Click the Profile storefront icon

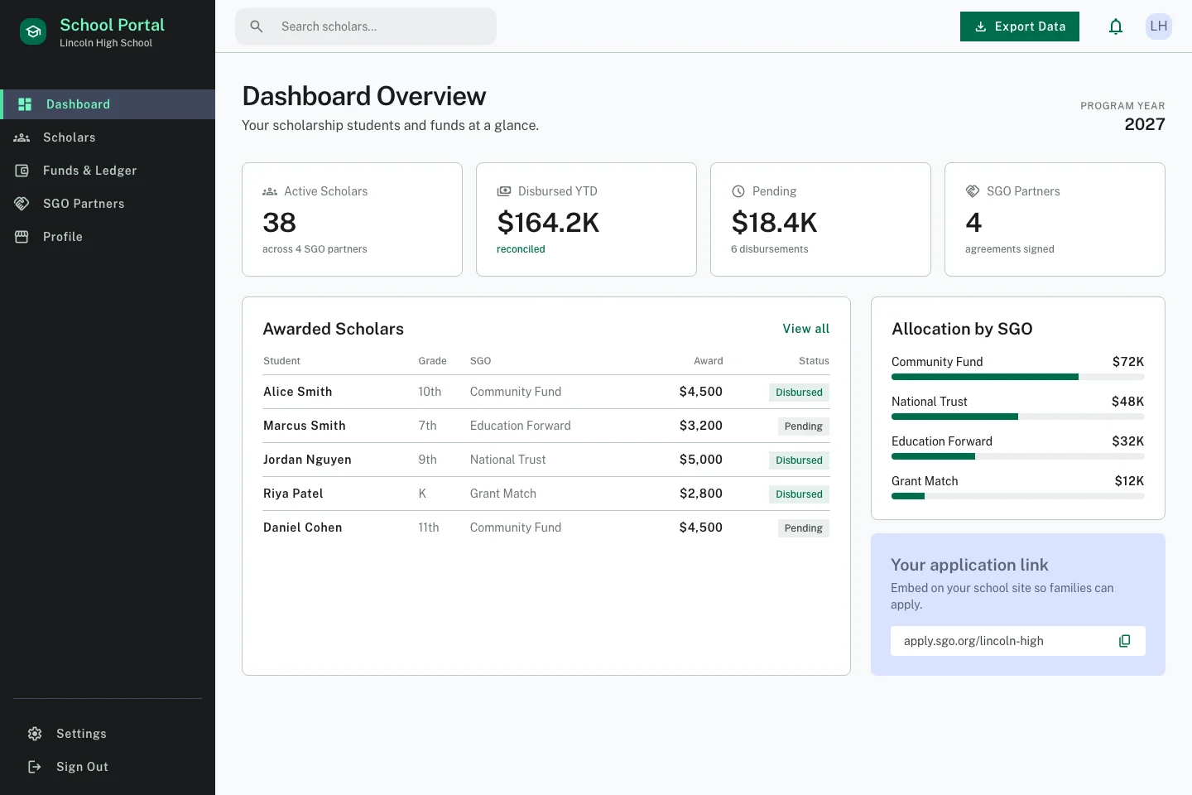22,237
